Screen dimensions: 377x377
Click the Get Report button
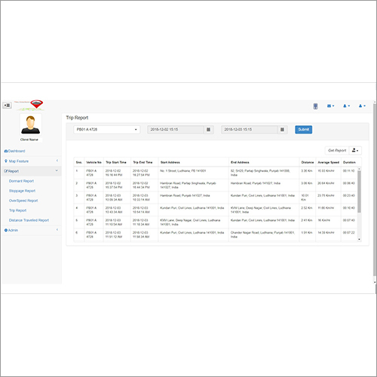pyautogui.click(x=337, y=151)
